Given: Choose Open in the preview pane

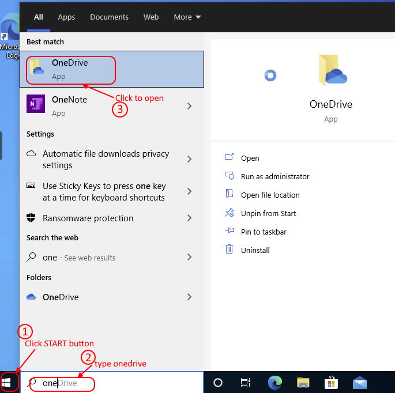Looking at the screenshot, I should 250,158.
